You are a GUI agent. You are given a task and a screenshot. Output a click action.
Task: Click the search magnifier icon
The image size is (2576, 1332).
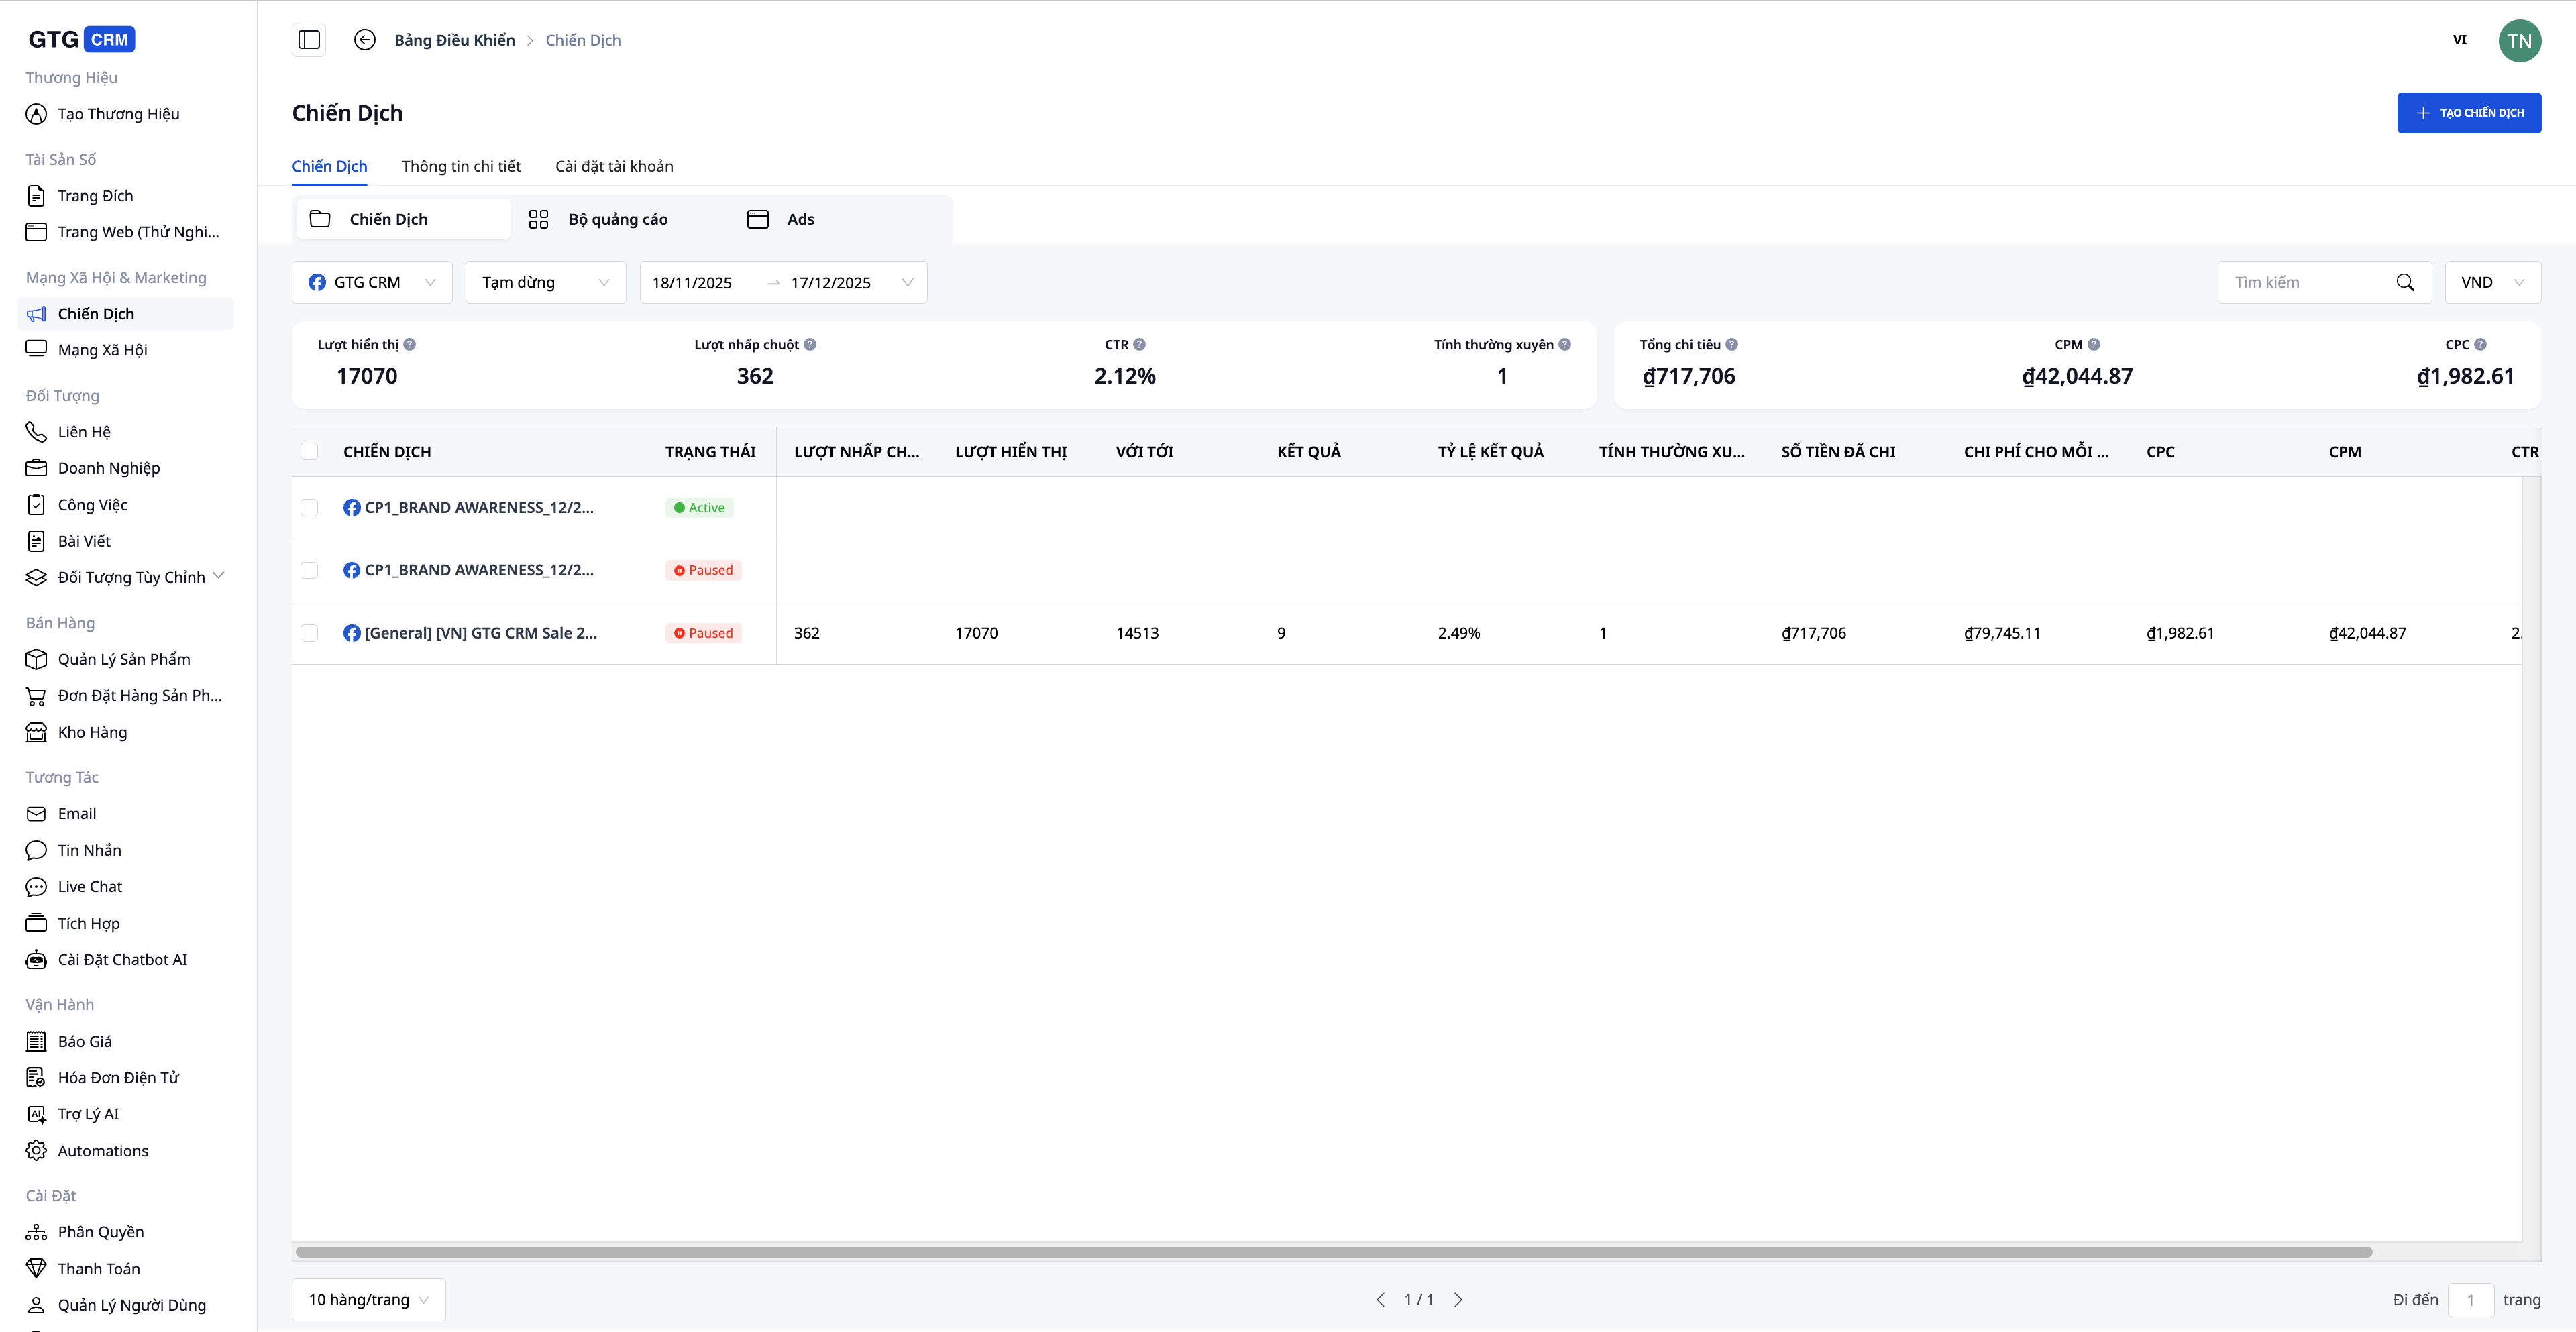[2405, 283]
